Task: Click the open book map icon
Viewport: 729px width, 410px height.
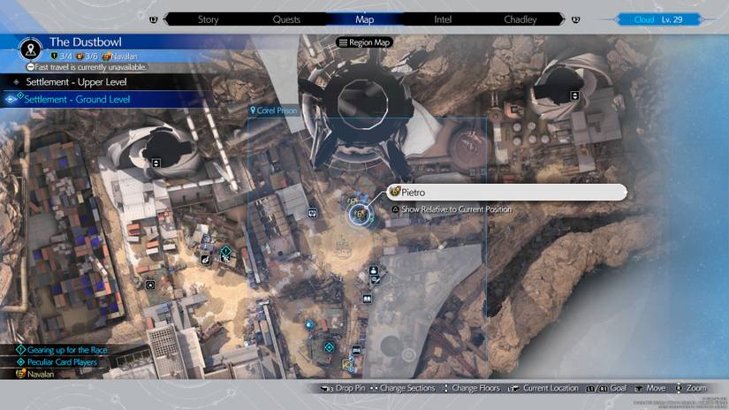Action: (367, 299)
